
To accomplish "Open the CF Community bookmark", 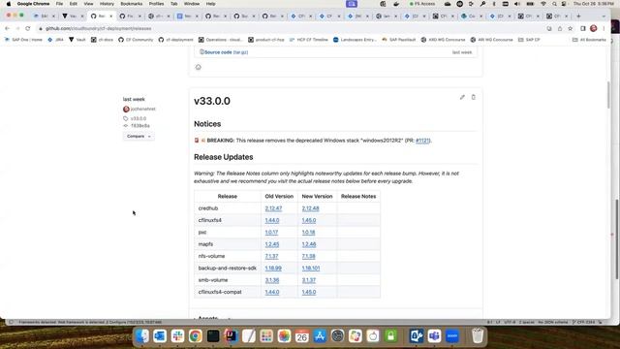I will coord(136,40).
